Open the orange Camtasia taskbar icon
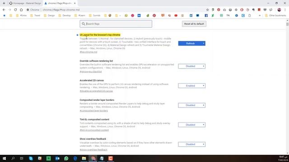Screen dimensions: 289x162 click(111, 158)
